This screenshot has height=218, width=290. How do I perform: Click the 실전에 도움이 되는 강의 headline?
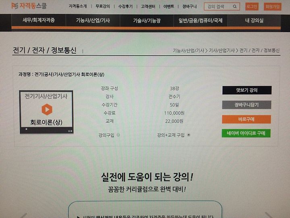[147, 177]
